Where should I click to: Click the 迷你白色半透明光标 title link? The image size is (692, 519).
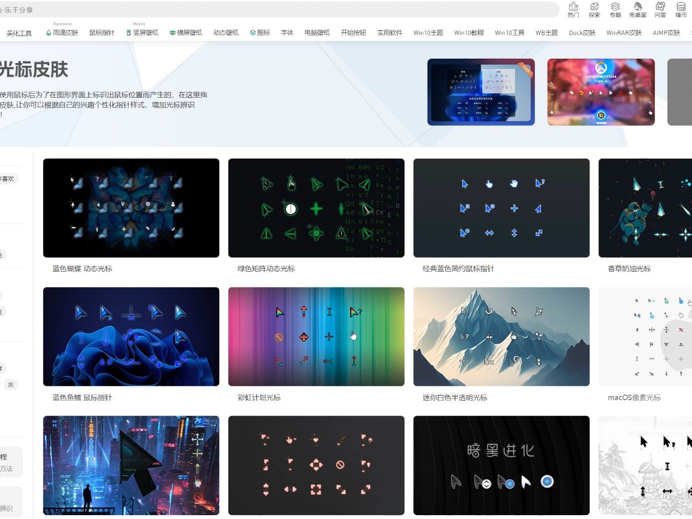click(455, 397)
